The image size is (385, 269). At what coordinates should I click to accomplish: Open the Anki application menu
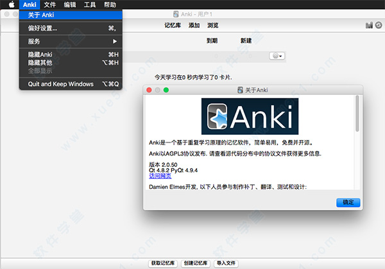(x=30, y=4)
